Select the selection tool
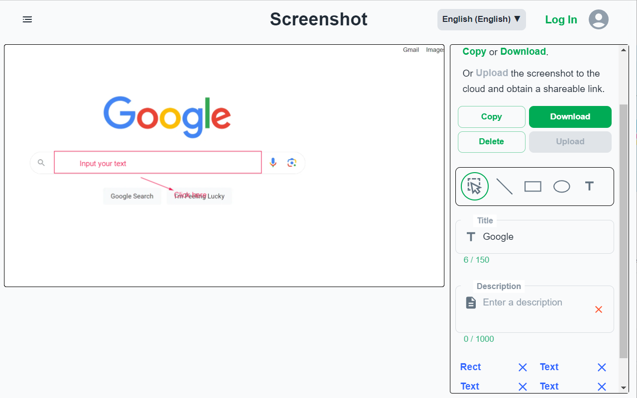 click(x=475, y=186)
